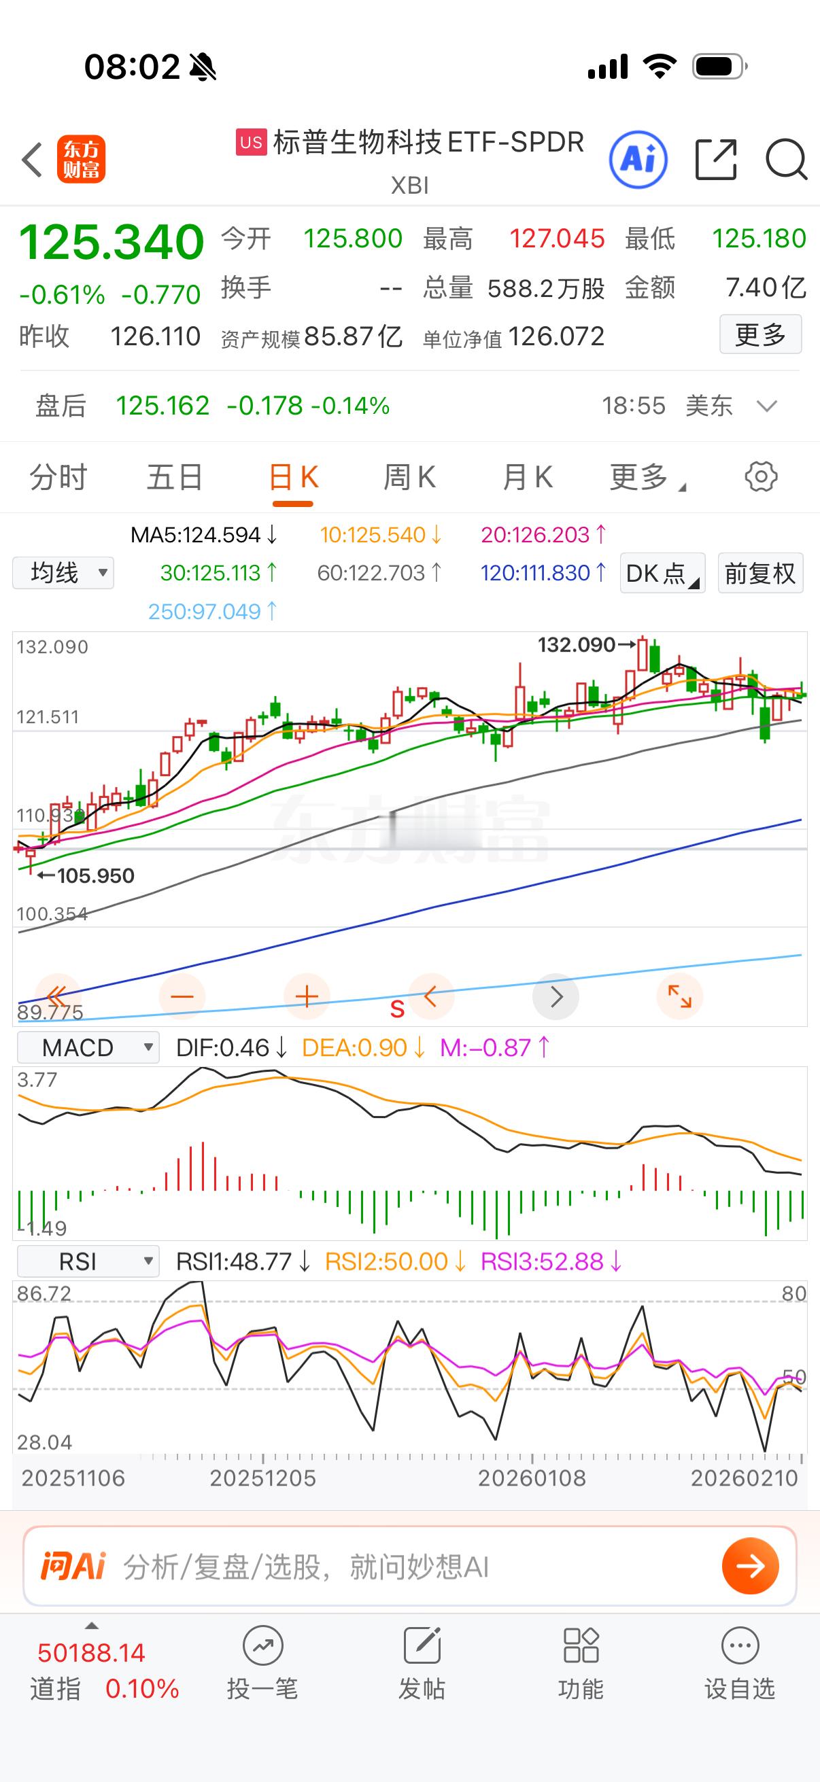The width and height of the screenshot is (820, 1782).
Task: Tap MA 30:125.113 value
Action: click(x=219, y=573)
